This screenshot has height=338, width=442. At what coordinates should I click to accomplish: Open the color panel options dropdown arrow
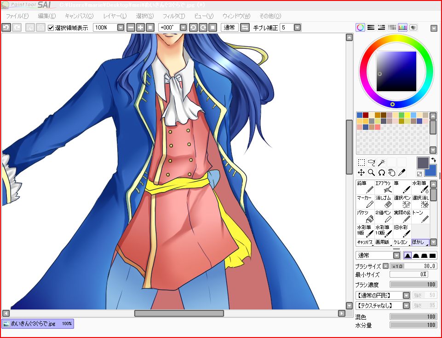pos(434,28)
